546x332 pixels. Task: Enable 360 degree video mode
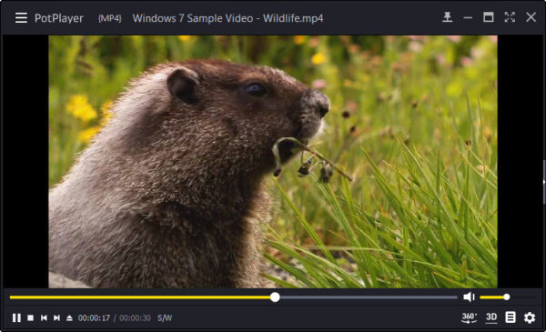coord(469,317)
